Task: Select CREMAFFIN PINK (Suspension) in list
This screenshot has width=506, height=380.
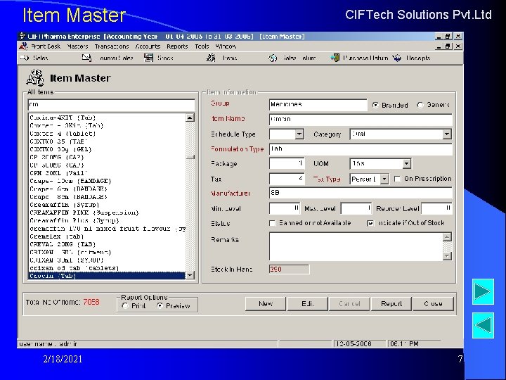Action: pyautogui.click(x=107, y=213)
